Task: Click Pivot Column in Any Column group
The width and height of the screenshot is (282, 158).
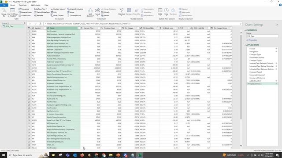Action: pyautogui.click(x=57, y=15)
